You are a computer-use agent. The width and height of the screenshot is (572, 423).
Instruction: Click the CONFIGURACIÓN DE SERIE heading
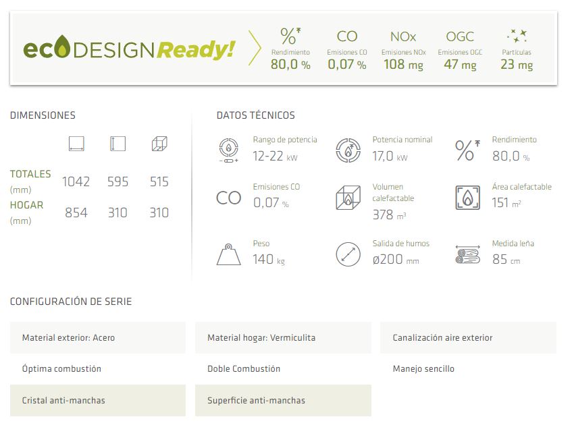pos(71,302)
